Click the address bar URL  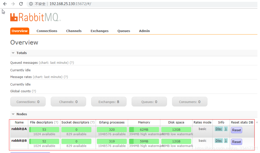pos(70,4)
